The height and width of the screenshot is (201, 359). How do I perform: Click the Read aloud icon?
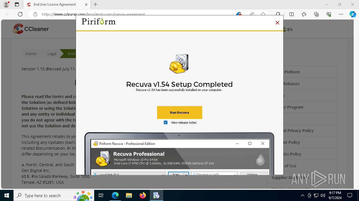pos(252,14)
